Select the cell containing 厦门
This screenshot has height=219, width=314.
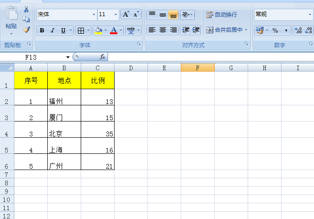(64, 113)
